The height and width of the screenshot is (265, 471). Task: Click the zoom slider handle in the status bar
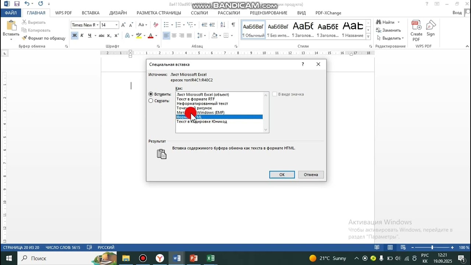click(432, 247)
